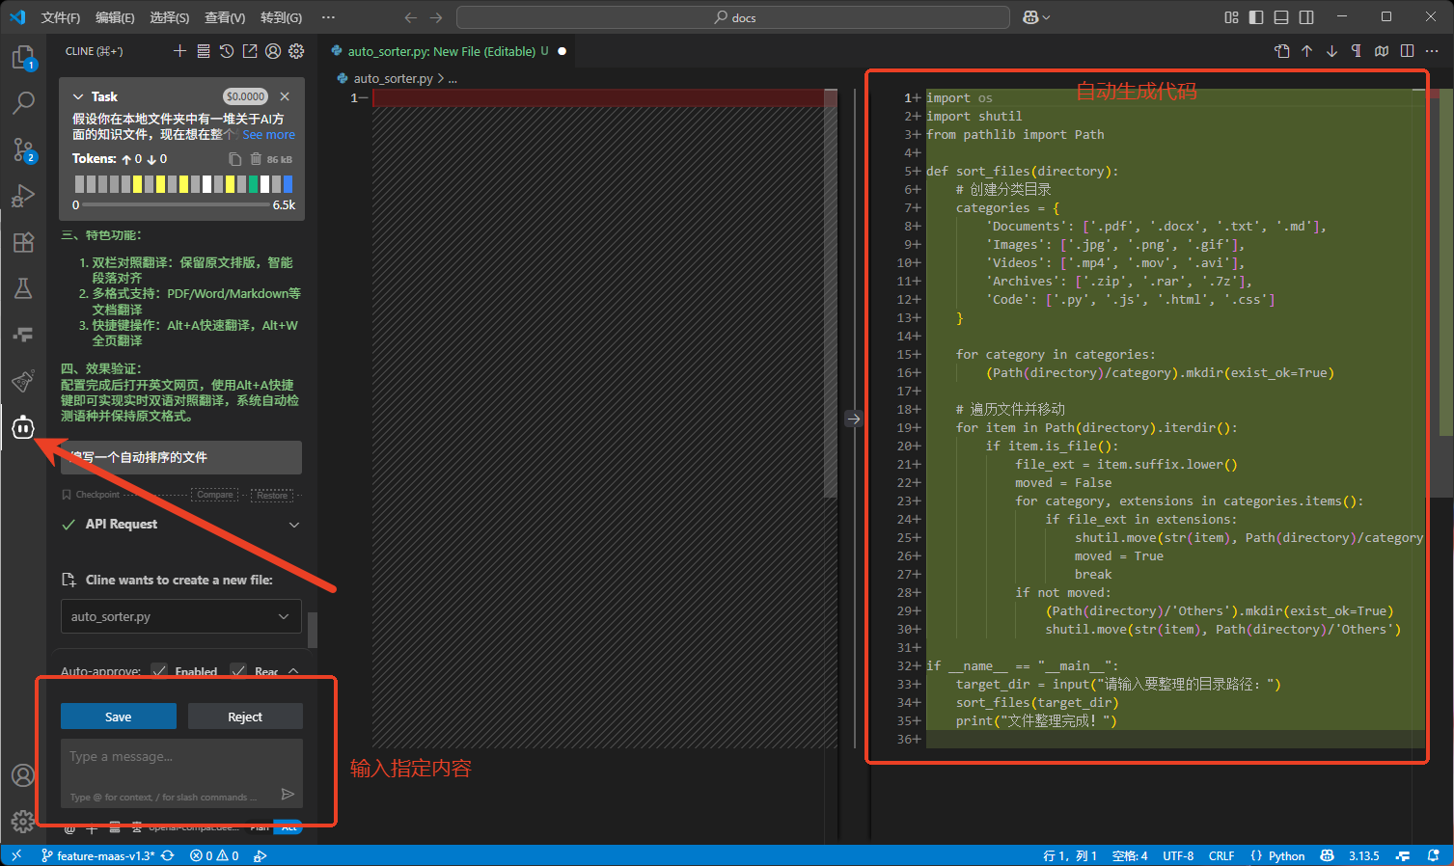Start a new Cline task with plus icon
Screen dimensions: 1454x866
pyautogui.click(x=179, y=51)
